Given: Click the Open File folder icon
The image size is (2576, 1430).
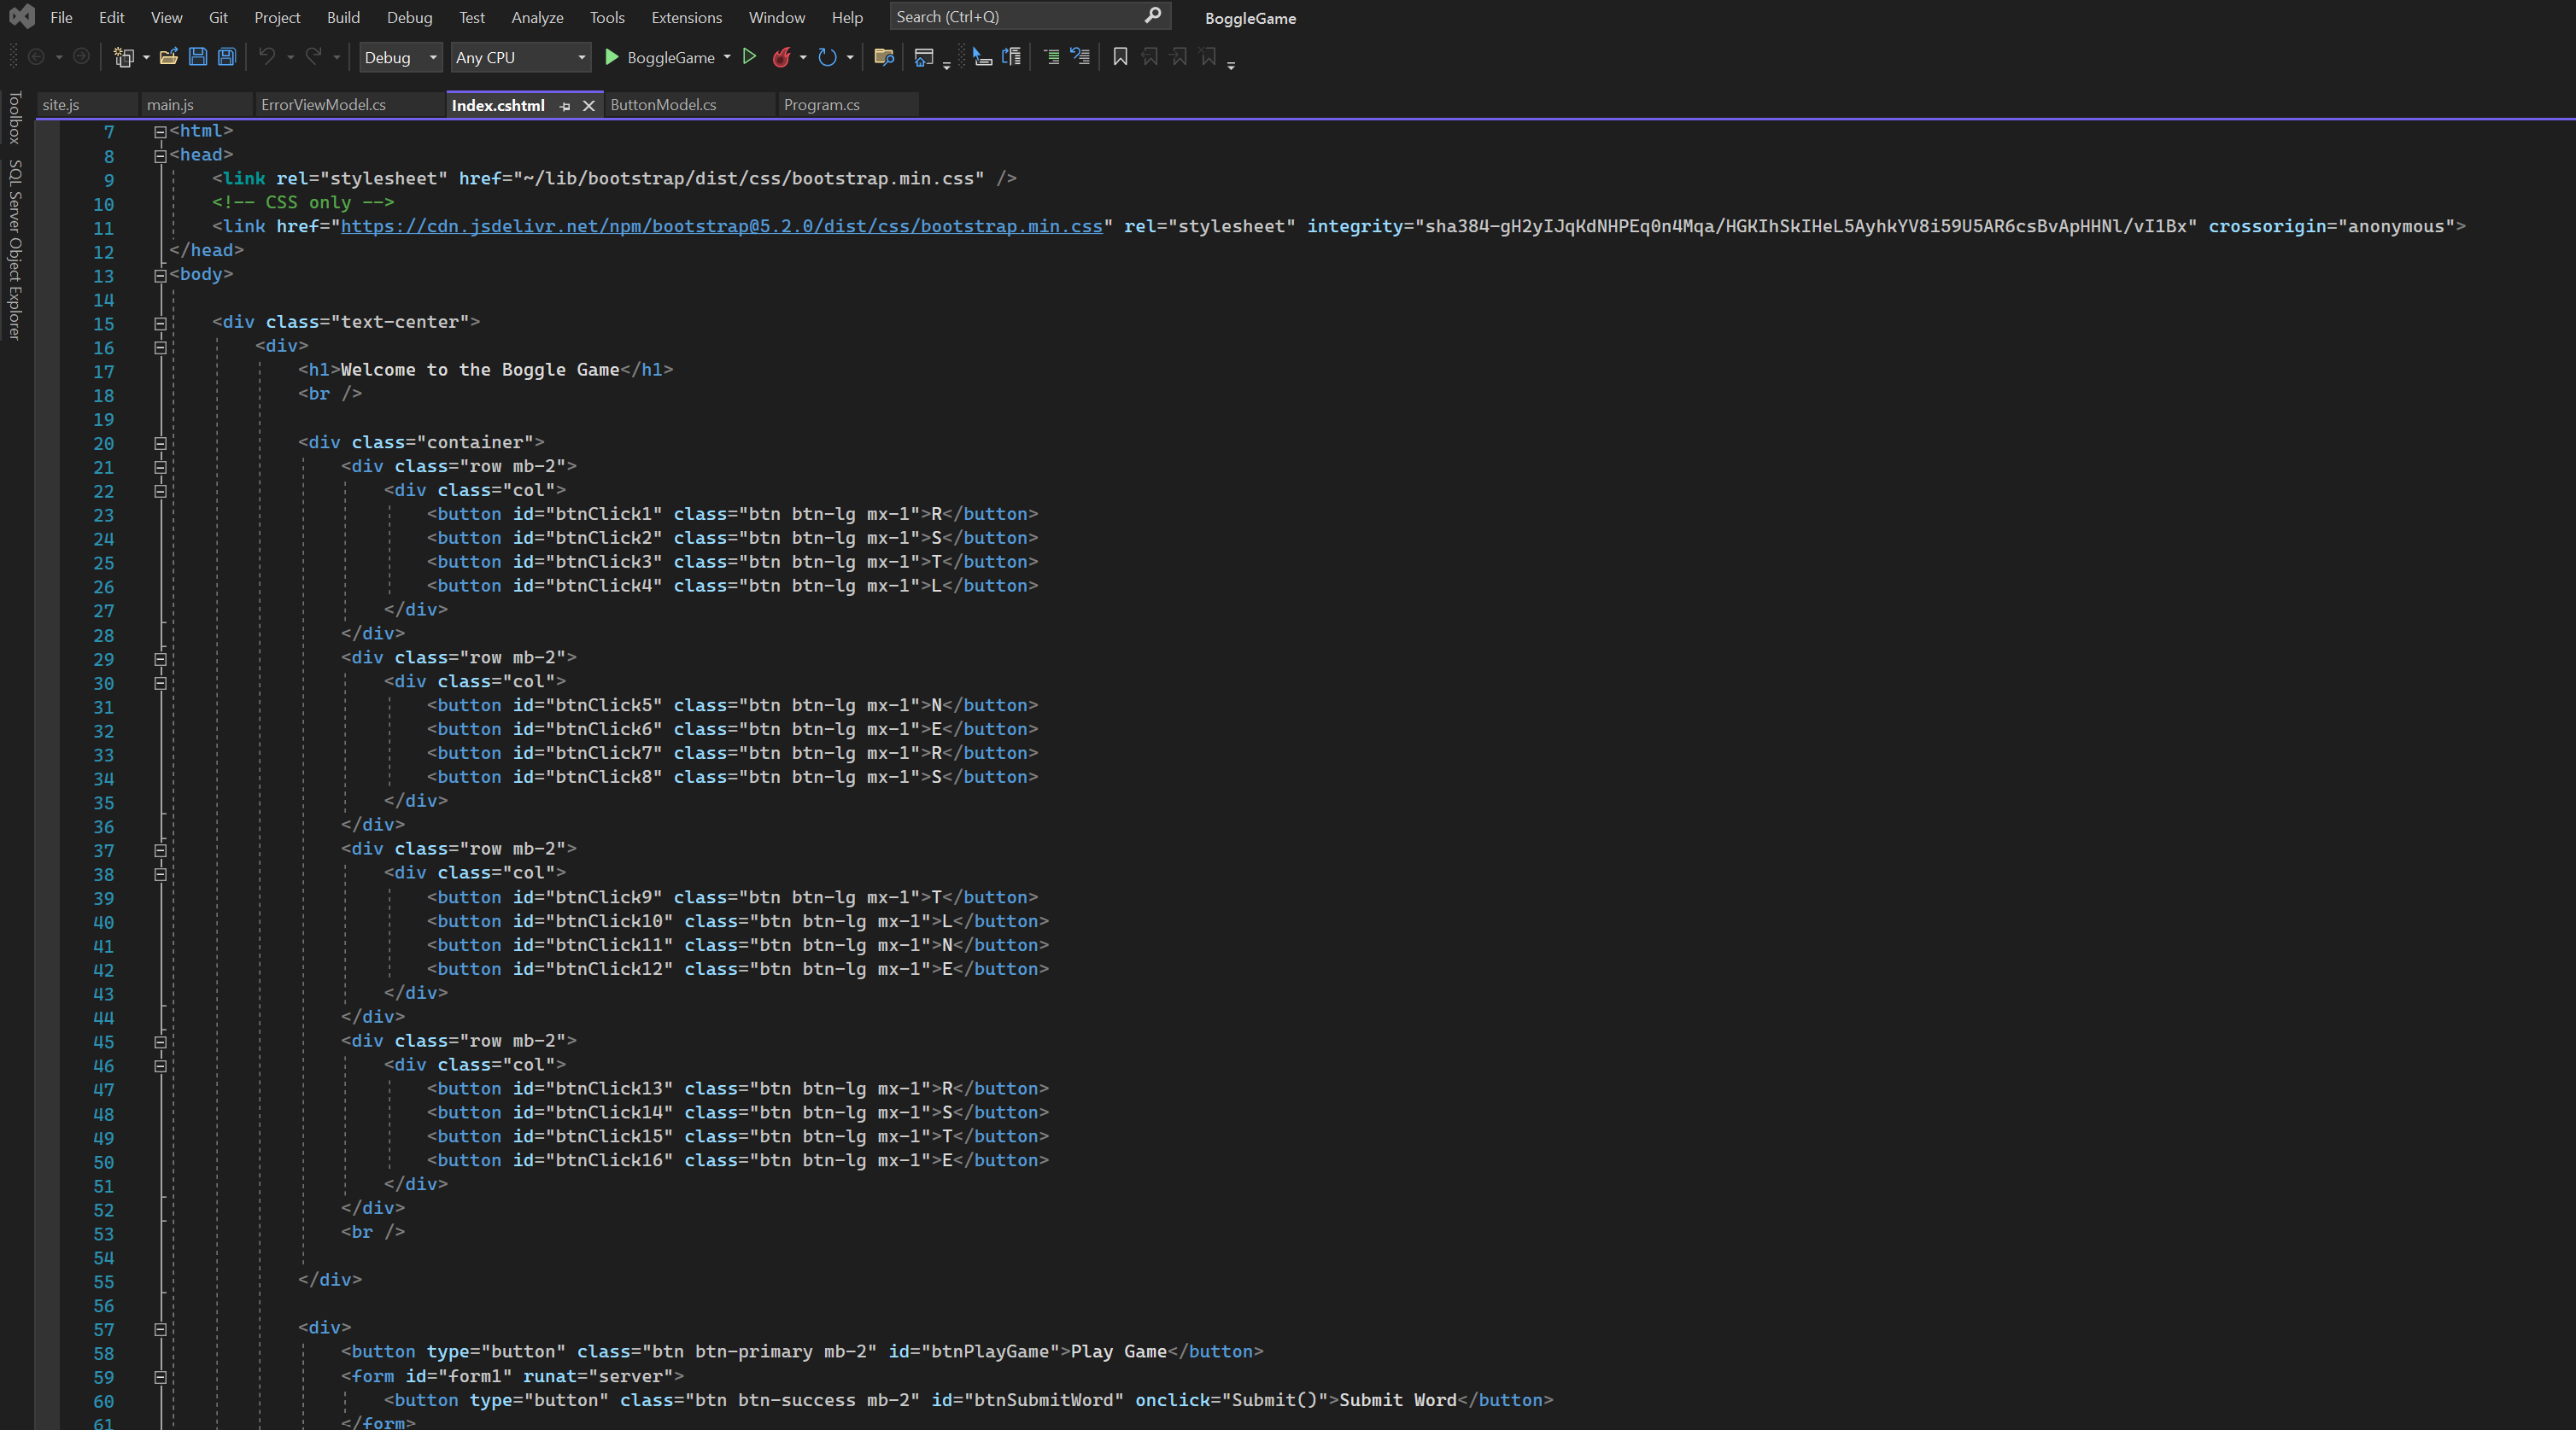Looking at the screenshot, I should coord(169,57).
